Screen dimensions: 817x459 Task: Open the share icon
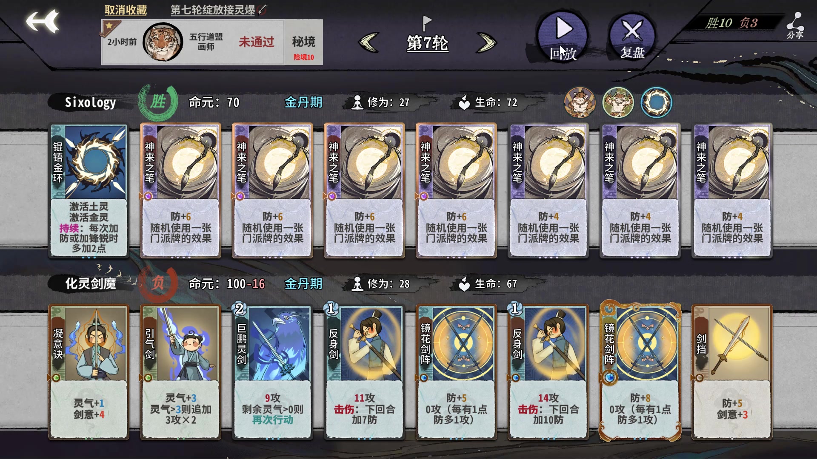coord(794,25)
